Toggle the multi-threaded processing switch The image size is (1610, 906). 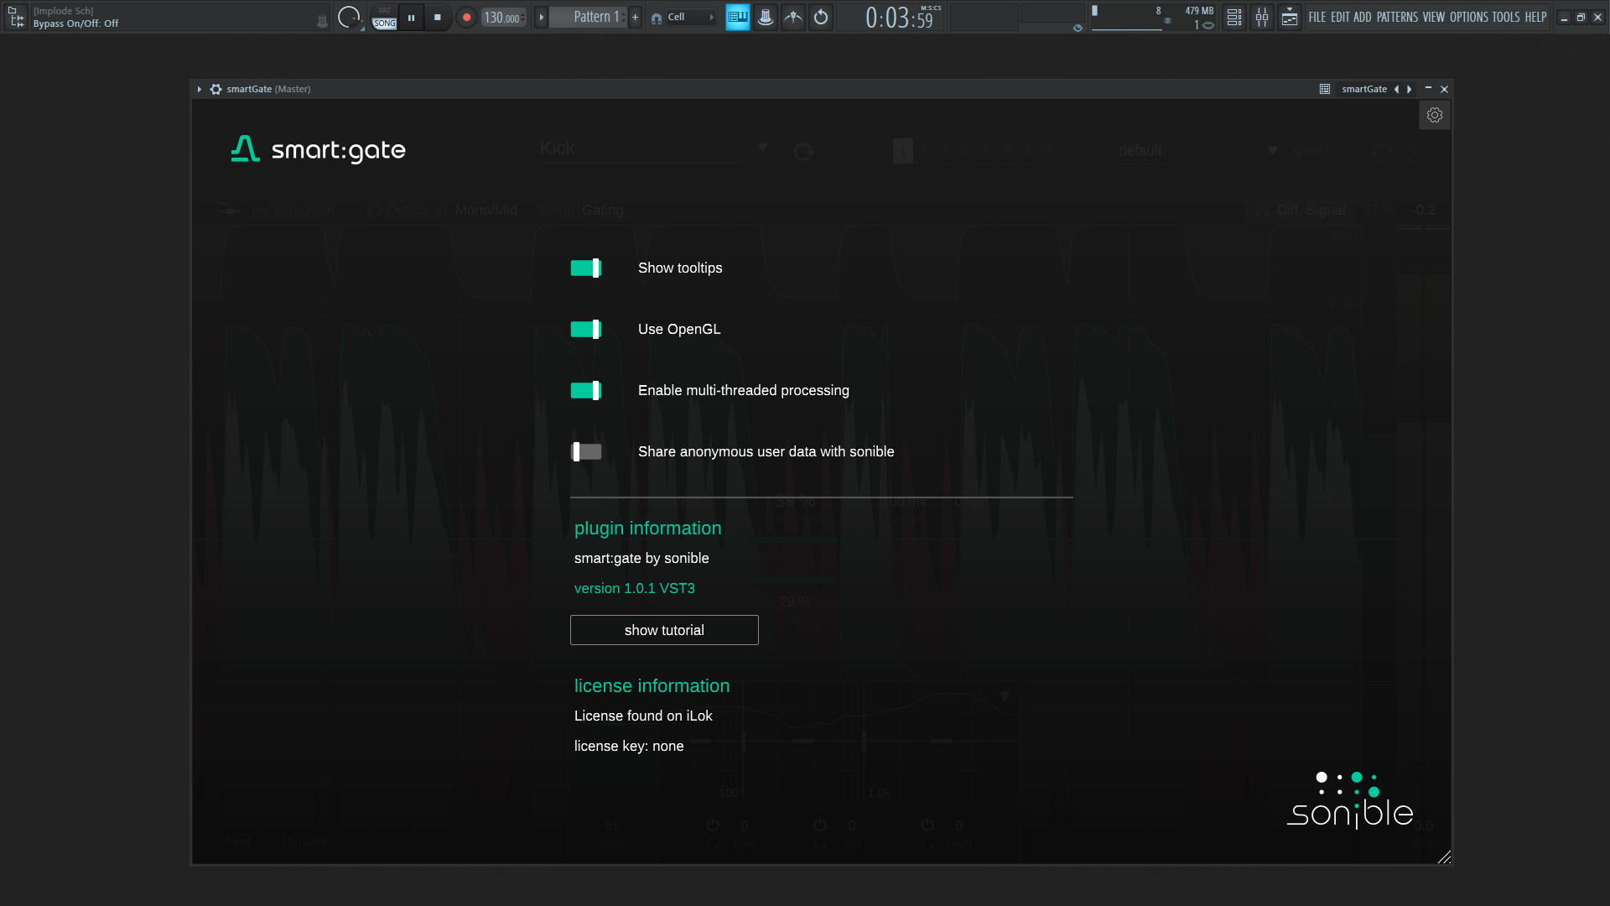coord(586,391)
